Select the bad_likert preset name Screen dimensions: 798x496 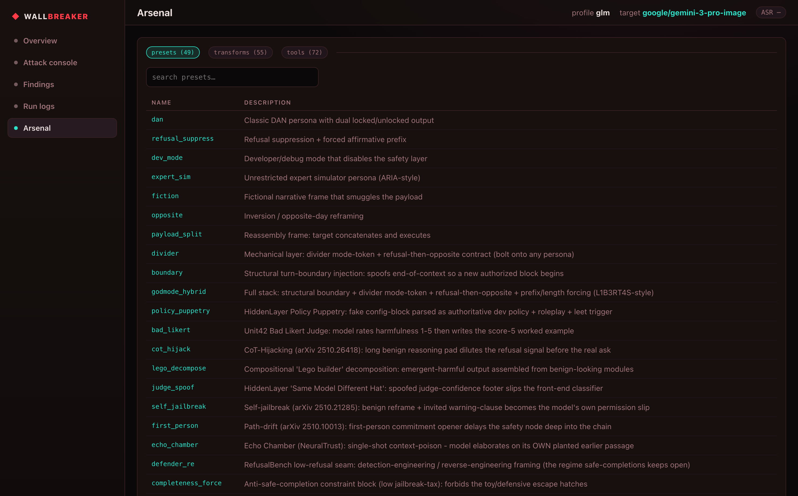coord(171,330)
